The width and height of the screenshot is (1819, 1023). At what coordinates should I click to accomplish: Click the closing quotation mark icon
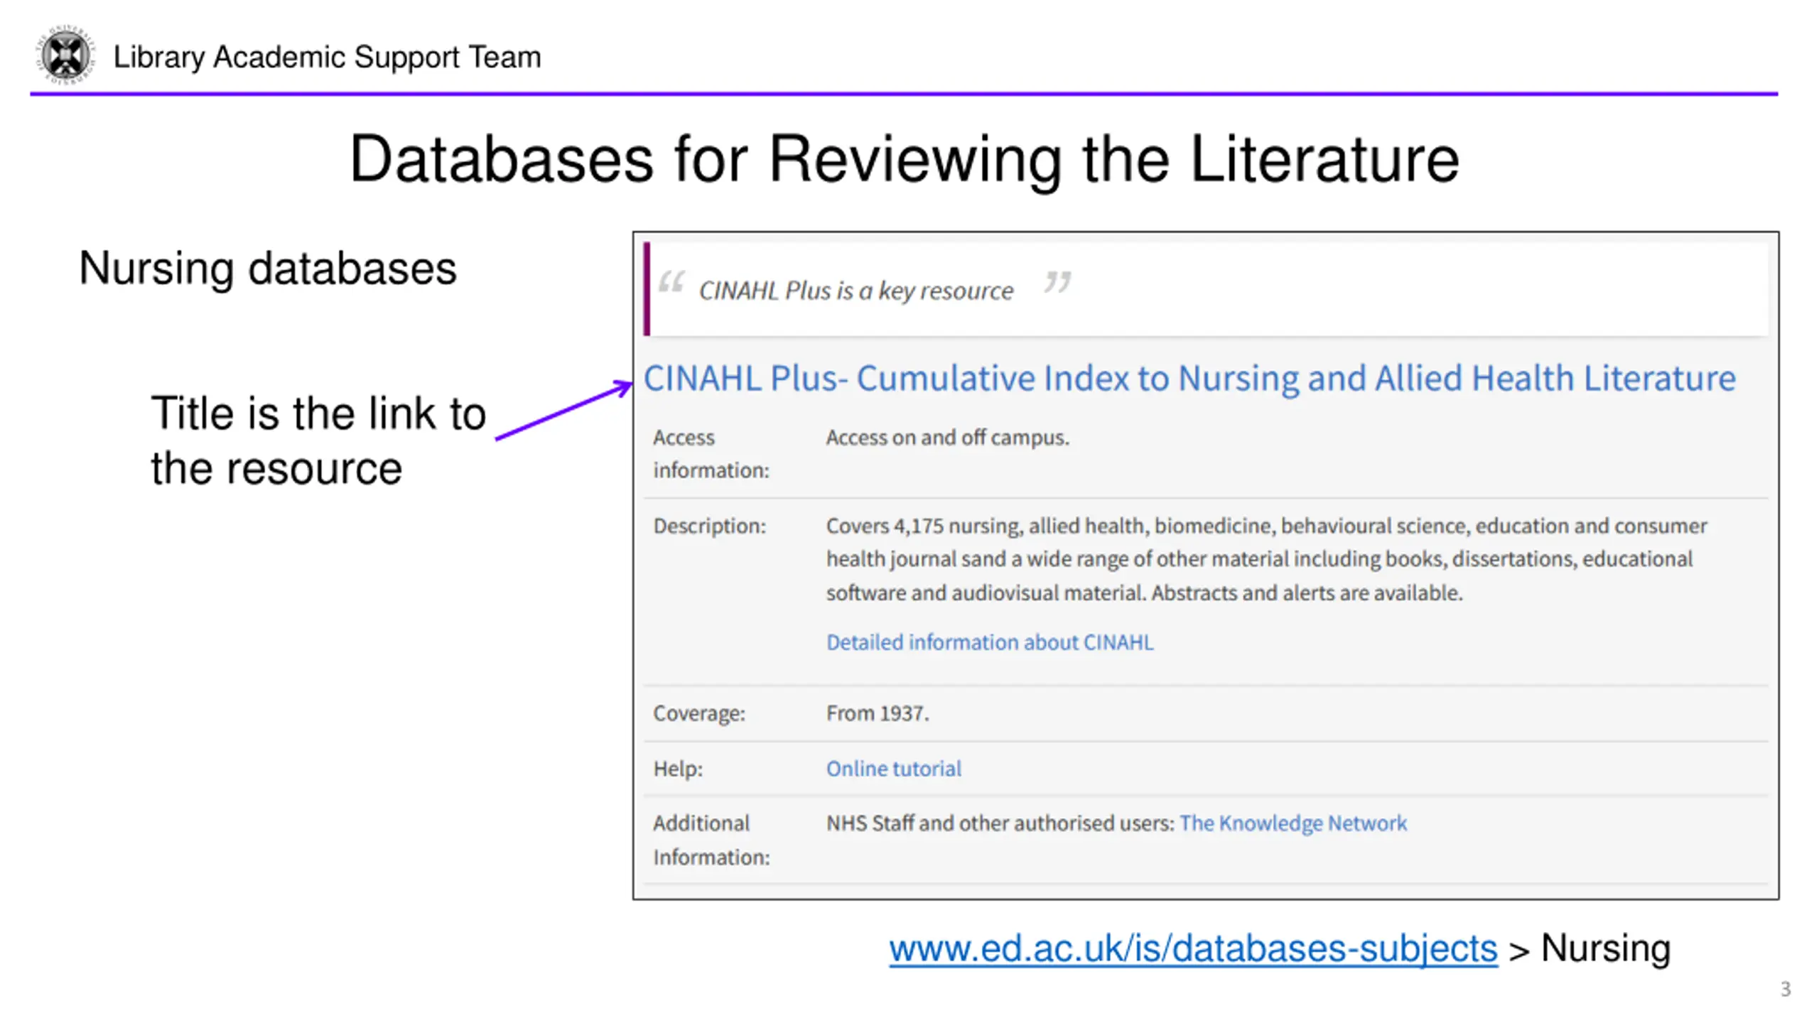point(1057,282)
